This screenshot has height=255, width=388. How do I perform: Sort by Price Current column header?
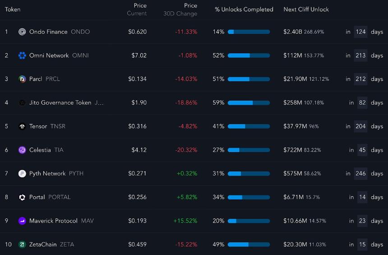pyautogui.click(x=137, y=9)
